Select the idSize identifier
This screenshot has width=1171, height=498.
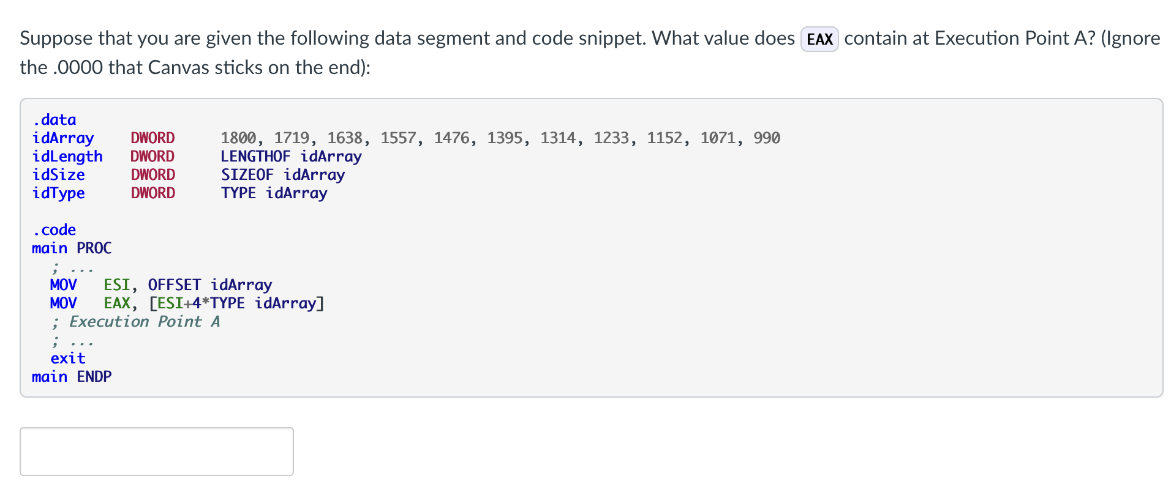pyautogui.click(x=59, y=174)
